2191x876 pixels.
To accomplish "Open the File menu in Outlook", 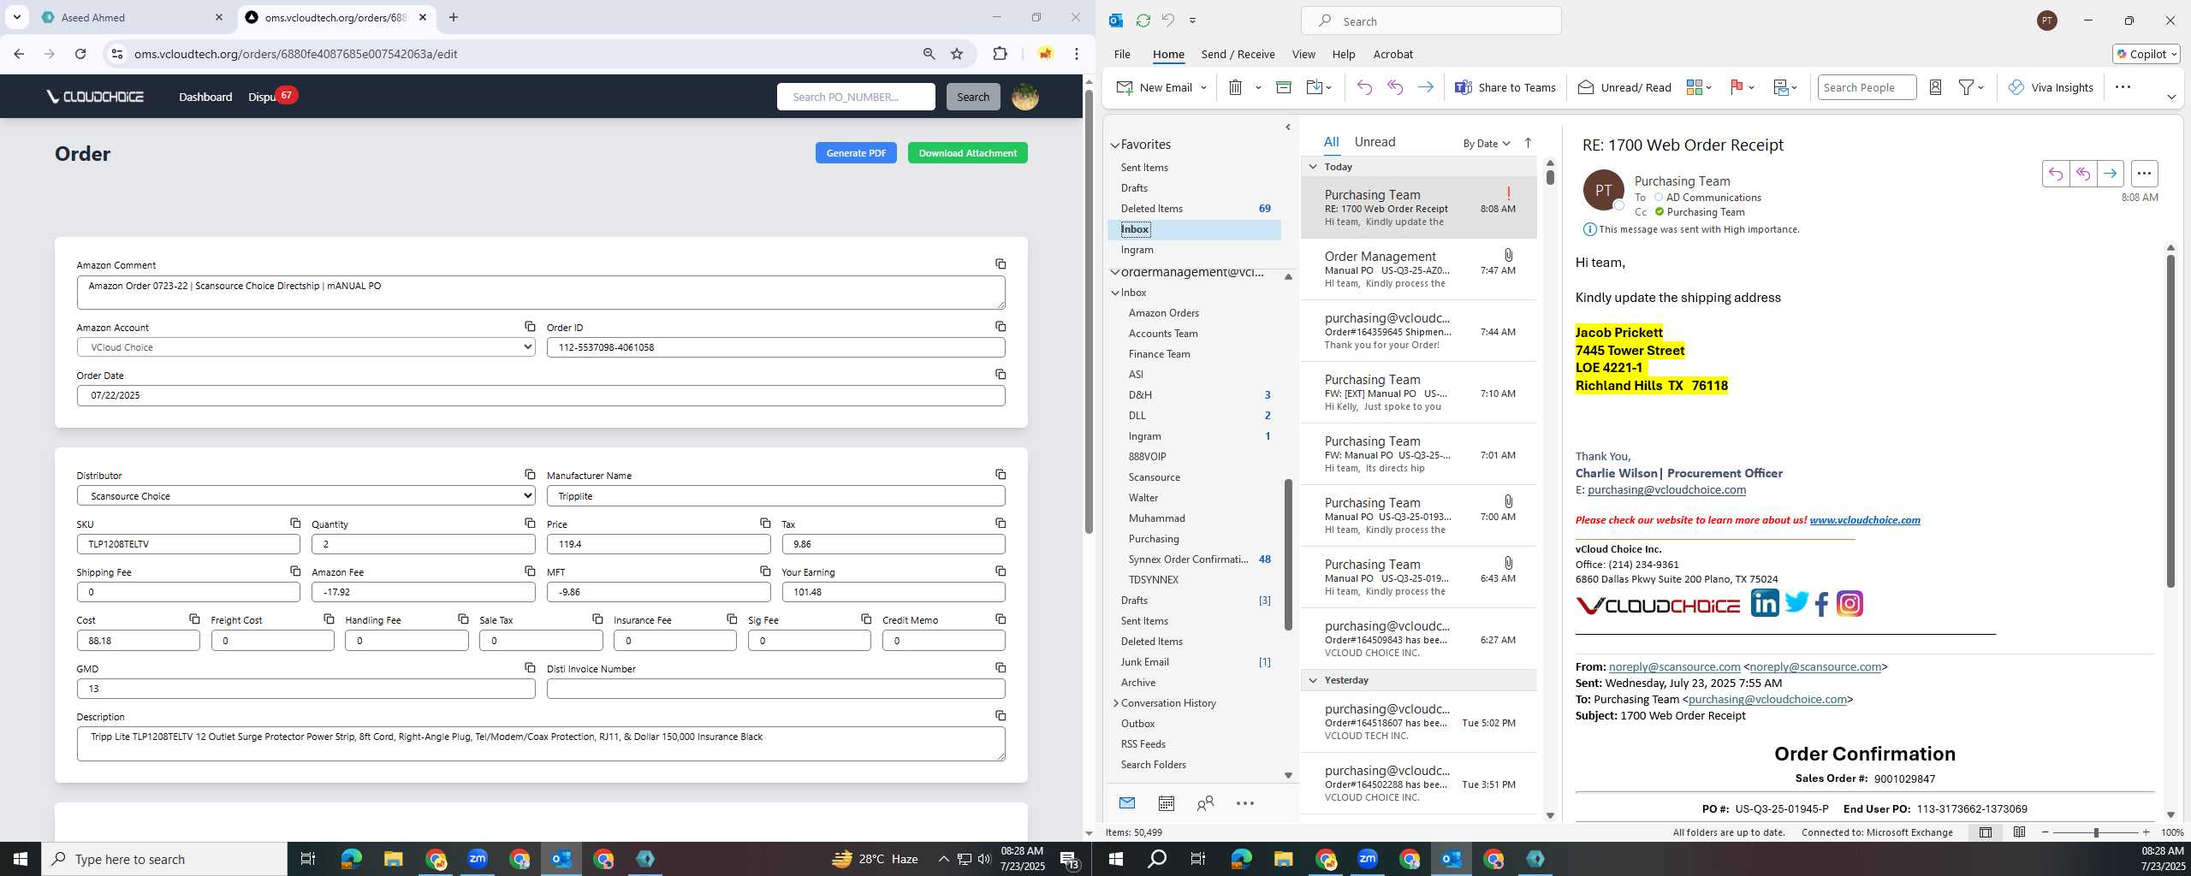I will (x=1121, y=54).
